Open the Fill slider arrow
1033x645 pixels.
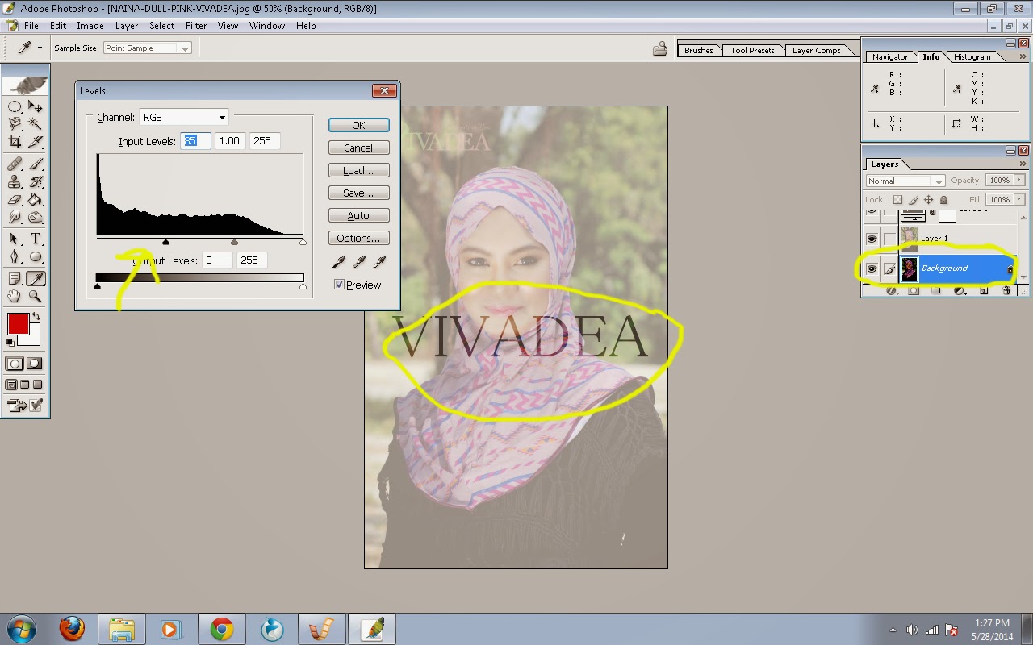tap(1020, 199)
